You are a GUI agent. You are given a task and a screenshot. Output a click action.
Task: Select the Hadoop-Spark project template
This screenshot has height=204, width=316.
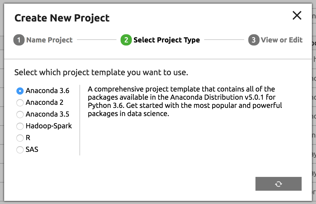point(20,126)
